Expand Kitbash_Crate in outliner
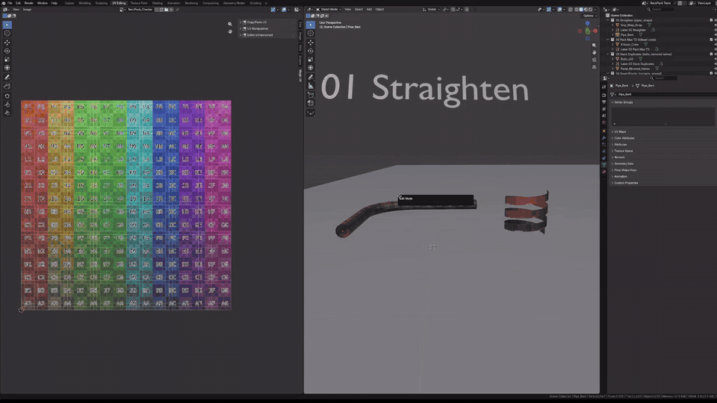Viewport: 717px width, 403px height. 612,44
